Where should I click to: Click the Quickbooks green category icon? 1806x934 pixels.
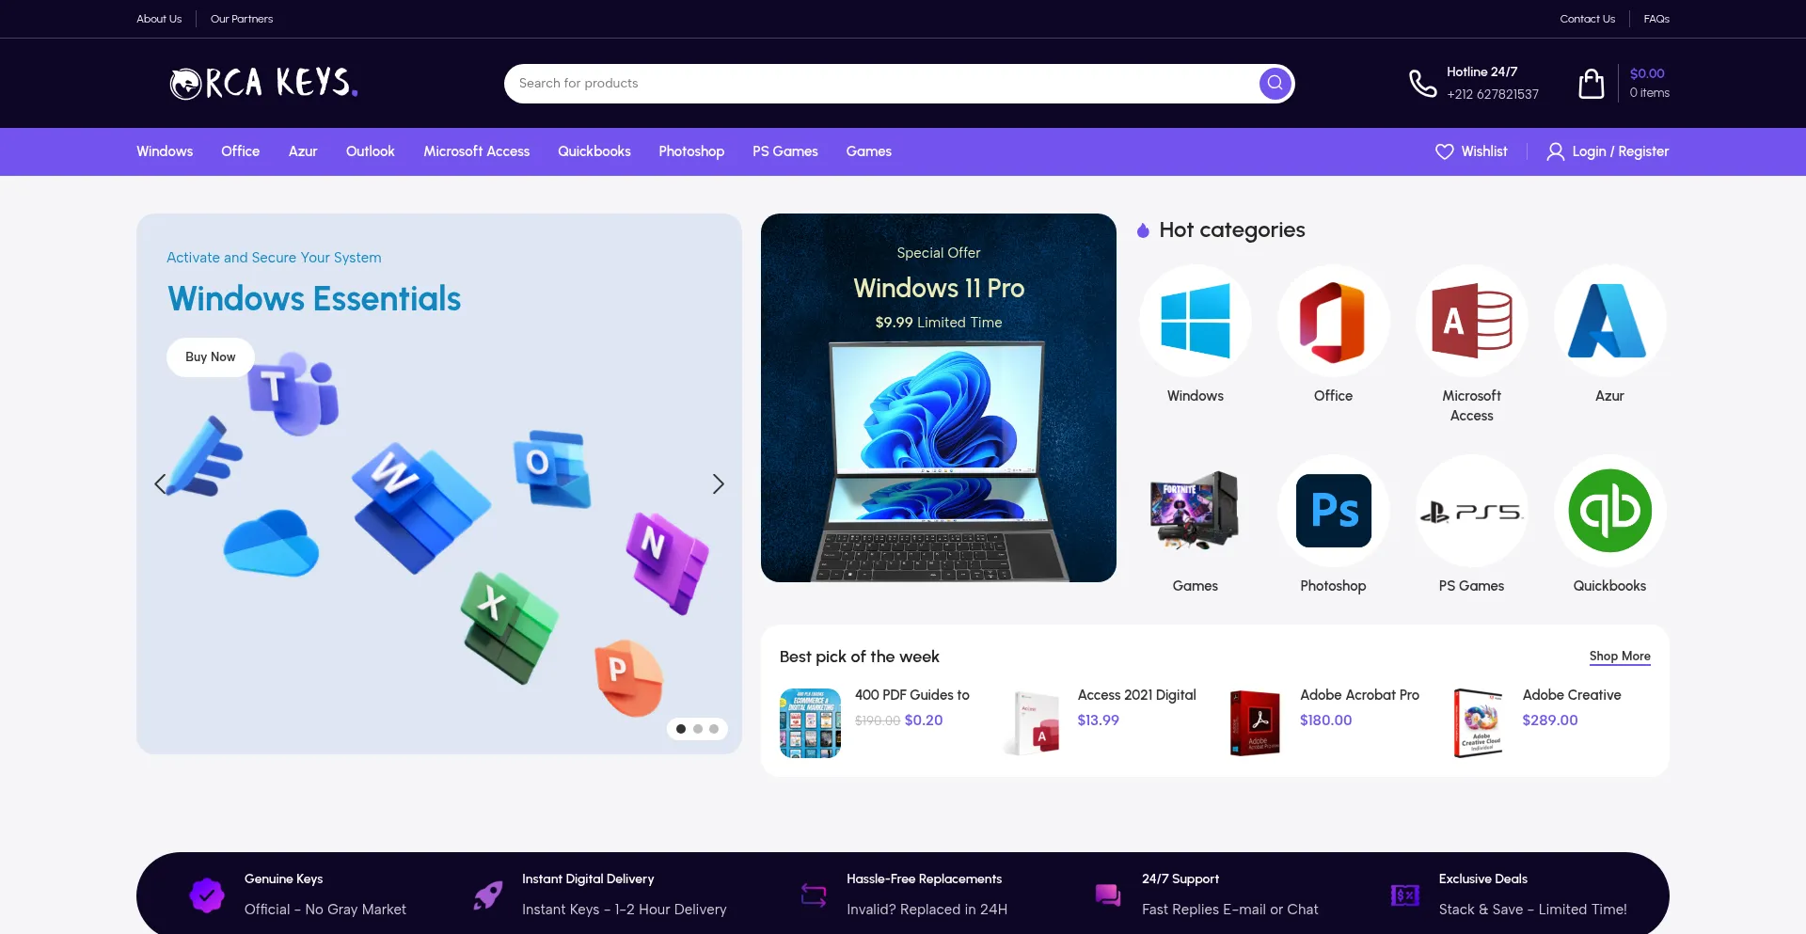(1609, 511)
